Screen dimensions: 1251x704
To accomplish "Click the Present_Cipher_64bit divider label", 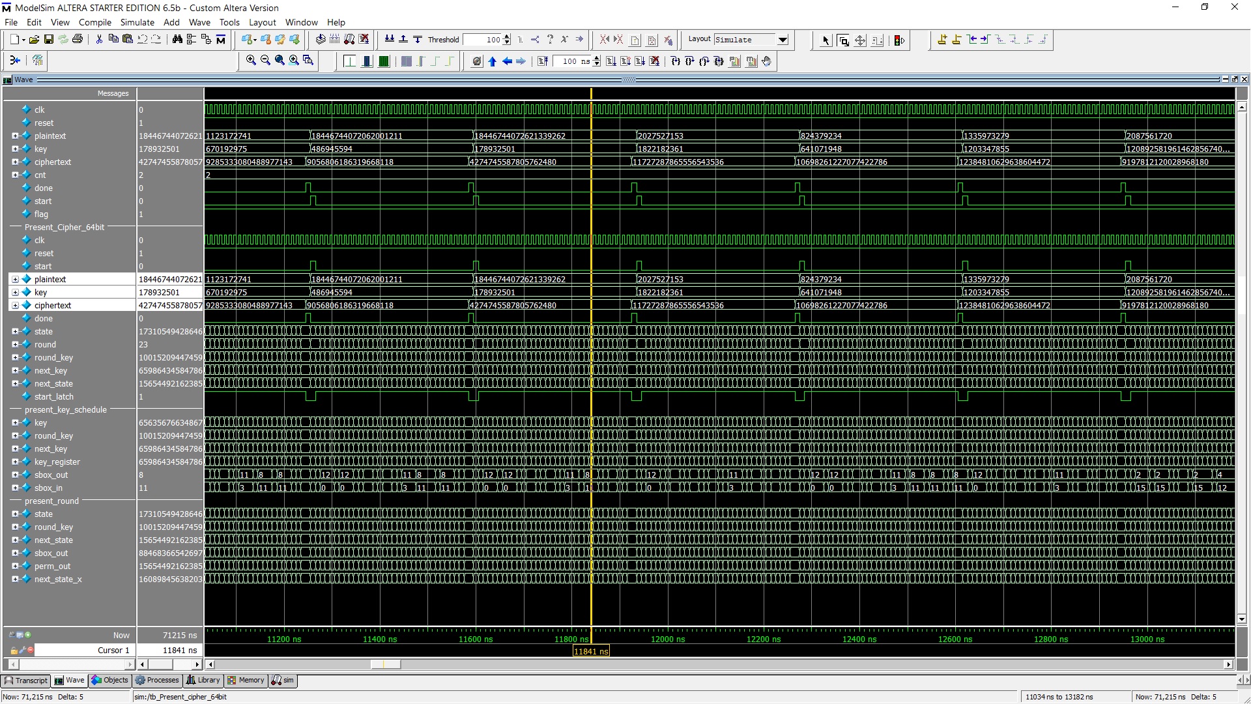I will coord(65,227).
